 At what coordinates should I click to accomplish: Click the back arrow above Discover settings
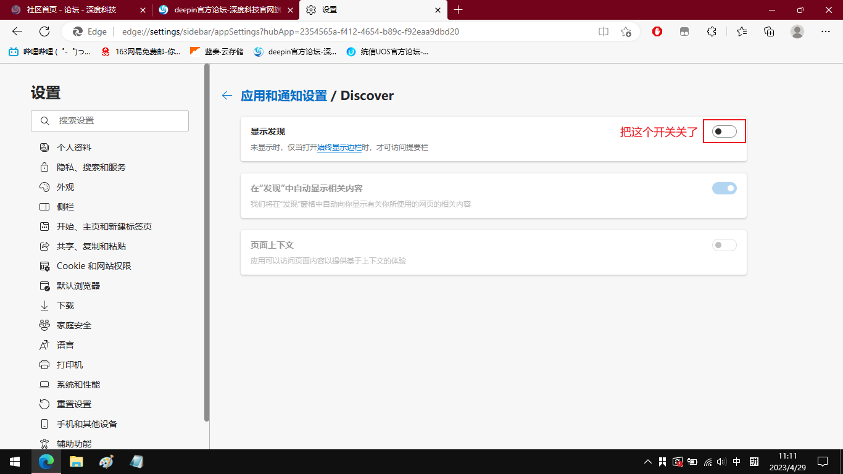tap(226, 96)
